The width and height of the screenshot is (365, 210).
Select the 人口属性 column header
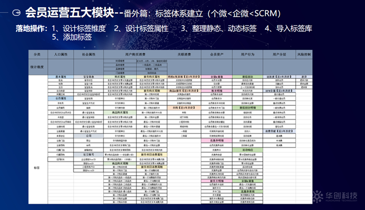click(x=61, y=54)
